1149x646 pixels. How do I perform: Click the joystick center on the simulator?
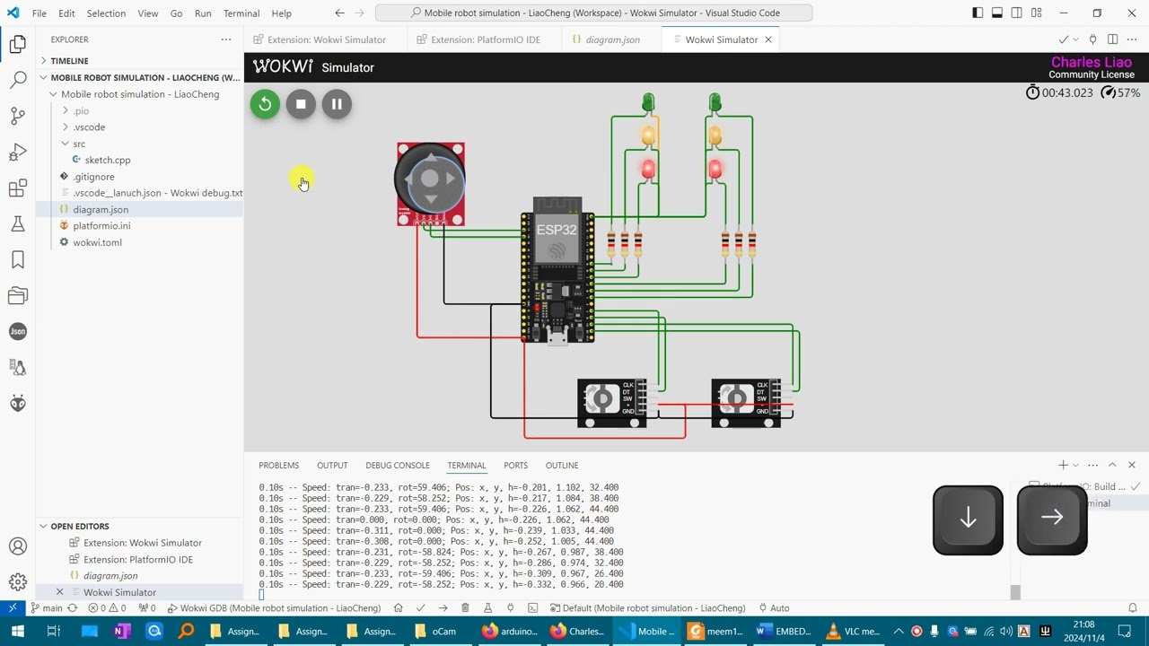tap(430, 179)
